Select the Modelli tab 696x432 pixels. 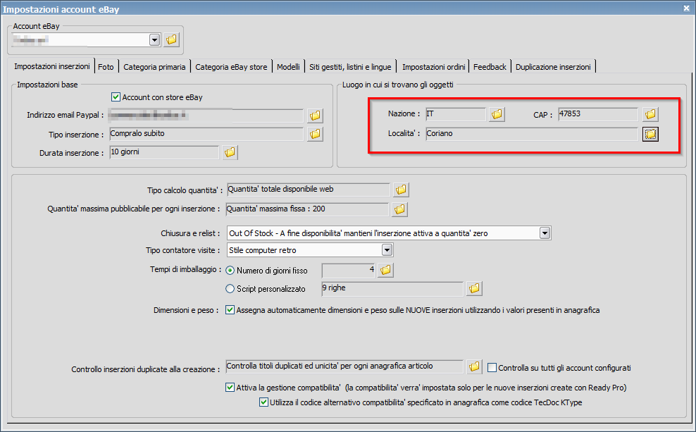click(x=289, y=67)
